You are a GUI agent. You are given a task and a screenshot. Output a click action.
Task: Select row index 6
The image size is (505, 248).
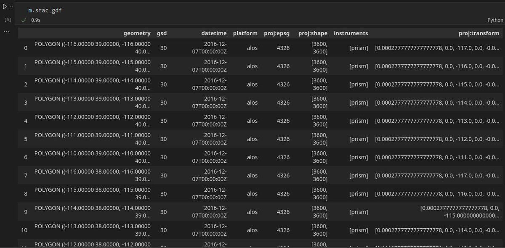click(25, 157)
